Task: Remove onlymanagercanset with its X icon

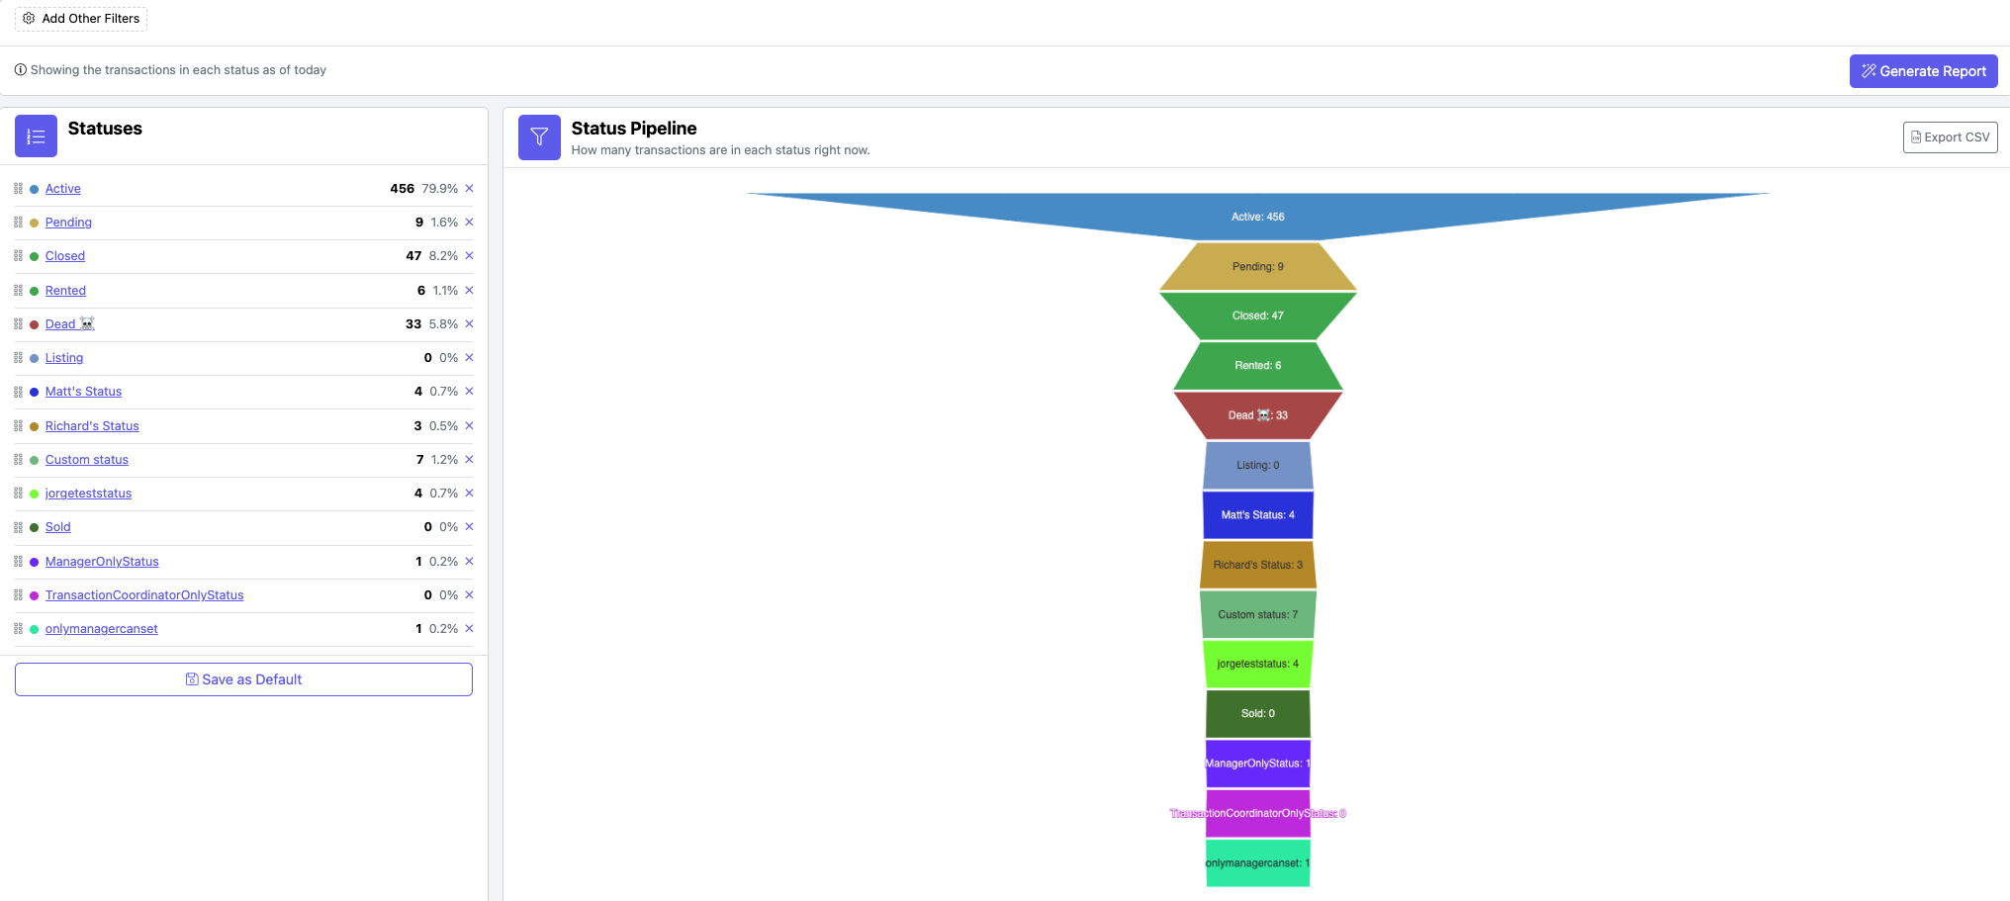Action: click(x=469, y=629)
